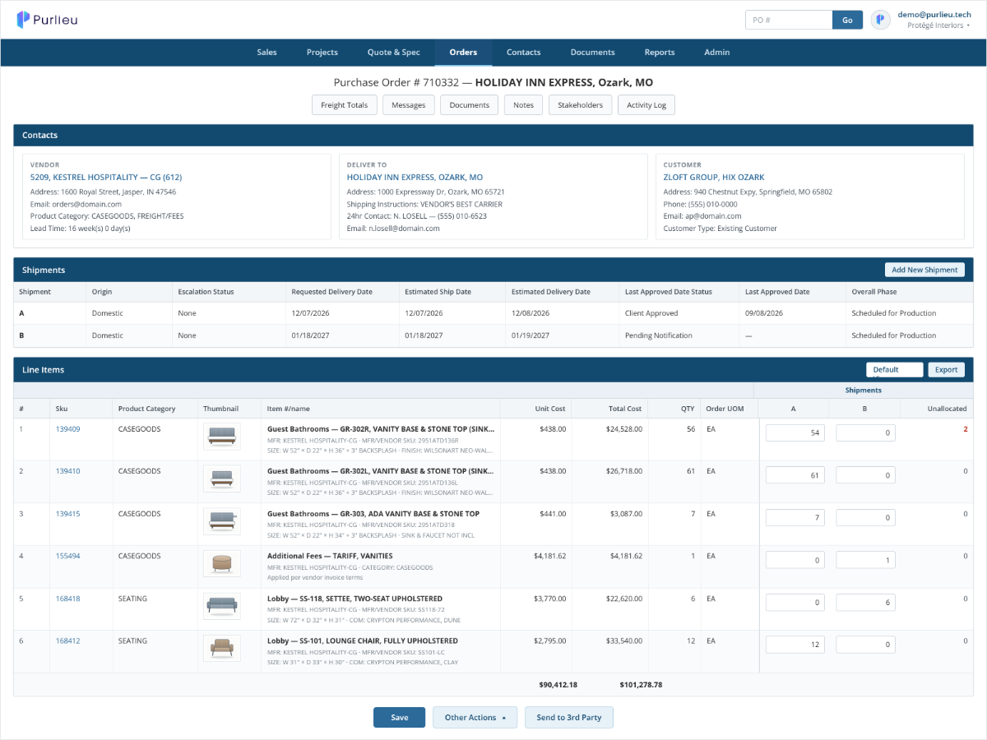Screen dimensions: 987x740
Task: Export the line items
Action: click(x=947, y=370)
